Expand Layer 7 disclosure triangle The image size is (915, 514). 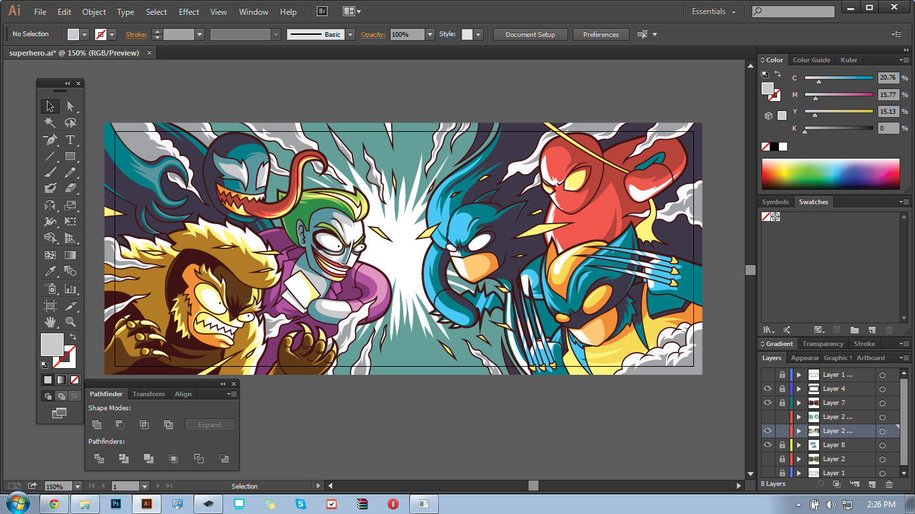[798, 403]
